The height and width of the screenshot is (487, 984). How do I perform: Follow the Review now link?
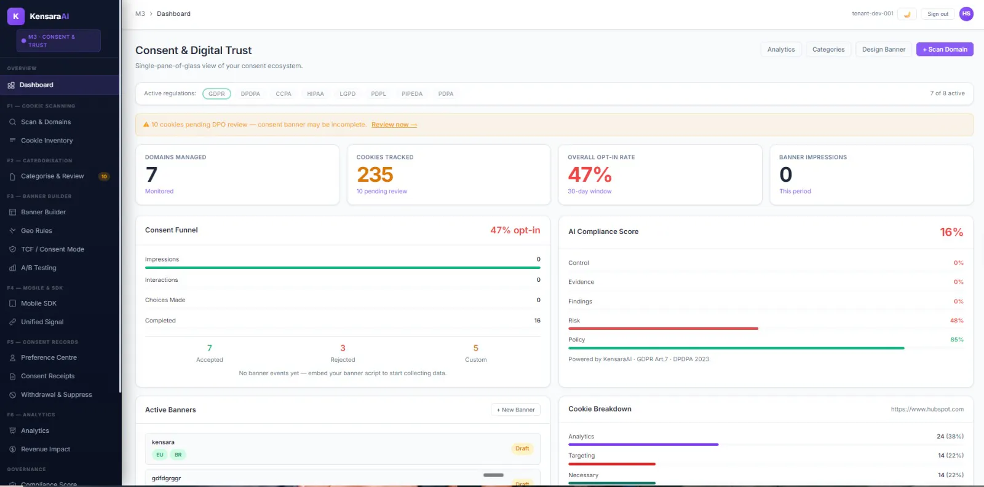pyautogui.click(x=394, y=125)
